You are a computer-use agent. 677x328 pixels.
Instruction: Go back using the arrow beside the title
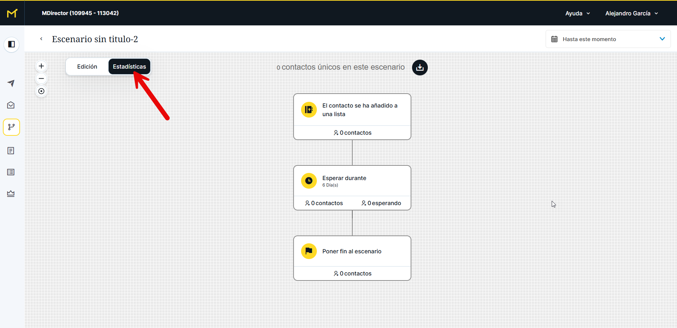[x=42, y=39]
